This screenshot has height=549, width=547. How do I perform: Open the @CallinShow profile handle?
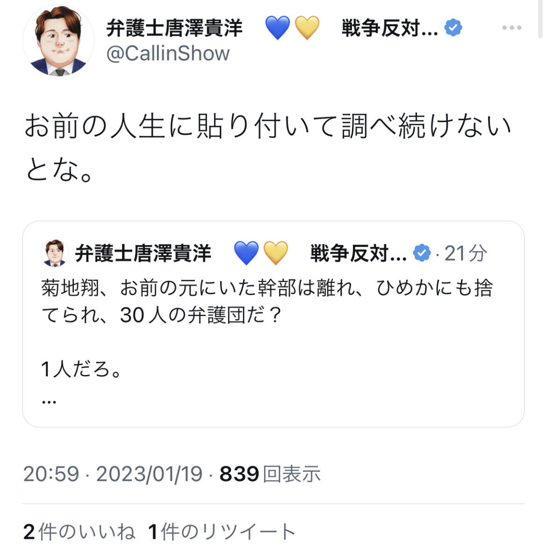168,53
